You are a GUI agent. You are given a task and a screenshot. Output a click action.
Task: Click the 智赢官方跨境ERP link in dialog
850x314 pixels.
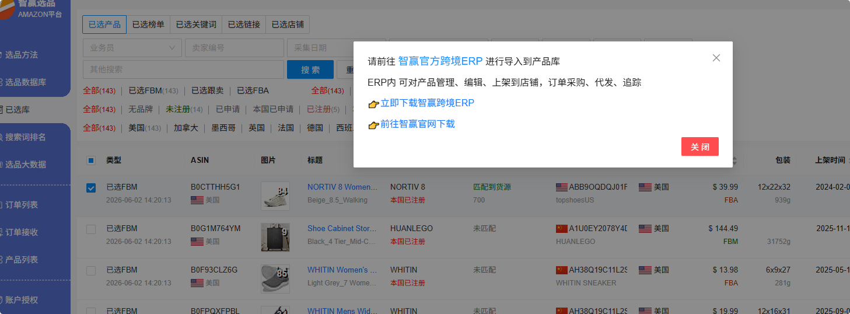pos(440,61)
